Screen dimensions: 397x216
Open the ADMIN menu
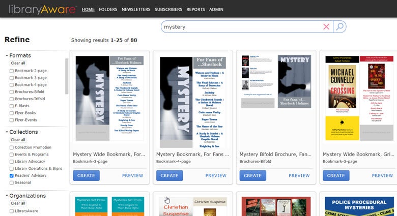(x=216, y=9)
